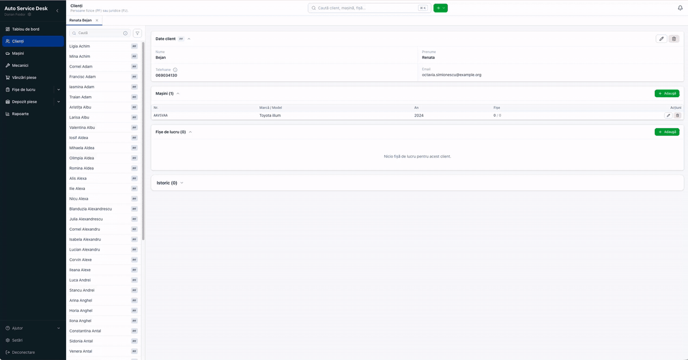Click the info icon next to Telefoane

click(x=175, y=69)
